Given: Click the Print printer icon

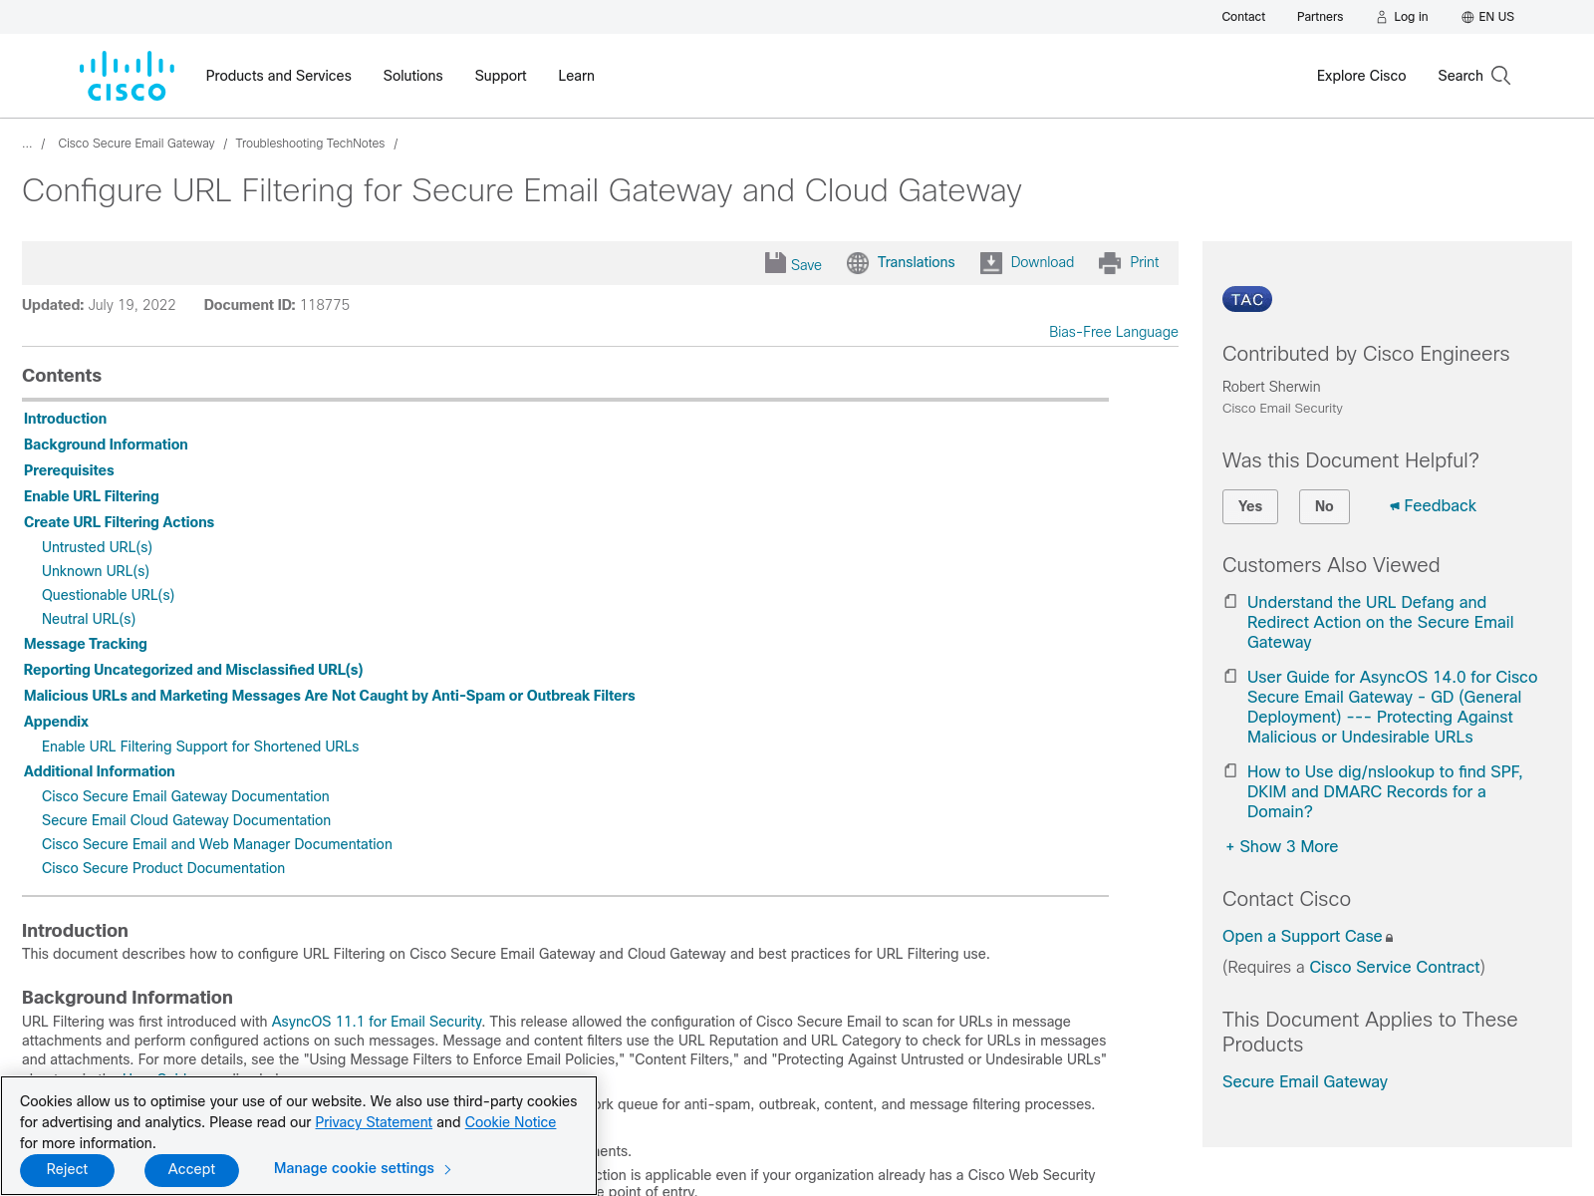Looking at the screenshot, I should [x=1110, y=263].
